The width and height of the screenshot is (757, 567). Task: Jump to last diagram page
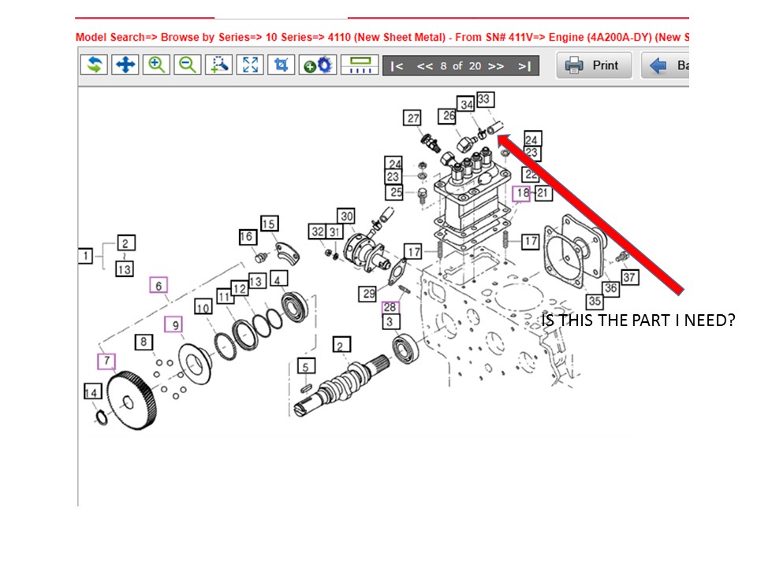pos(524,66)
